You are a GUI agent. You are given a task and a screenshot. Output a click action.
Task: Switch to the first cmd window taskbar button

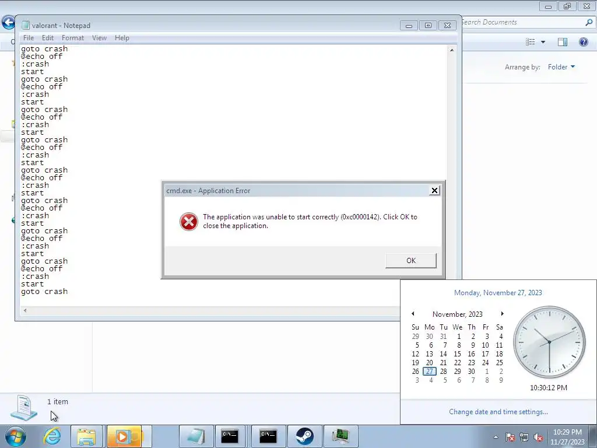pyautogui.click(x=230, y=436)
